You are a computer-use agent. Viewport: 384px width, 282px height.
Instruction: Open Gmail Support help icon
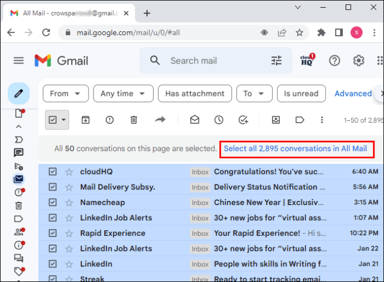point(334,61)
